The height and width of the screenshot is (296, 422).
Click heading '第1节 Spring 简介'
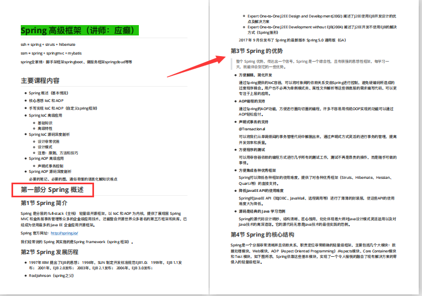44,203
